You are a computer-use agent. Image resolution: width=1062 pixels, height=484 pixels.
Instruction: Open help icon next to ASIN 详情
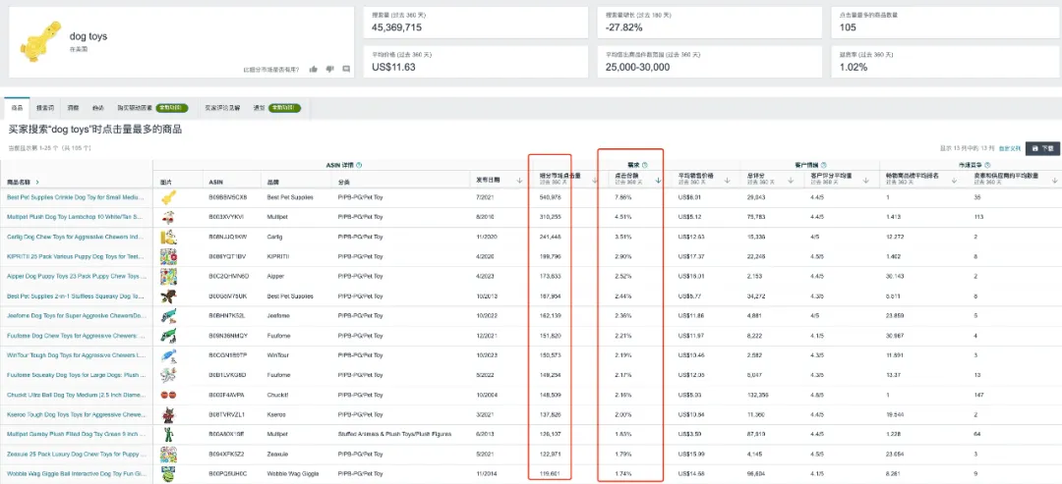[x=359, y=164]
